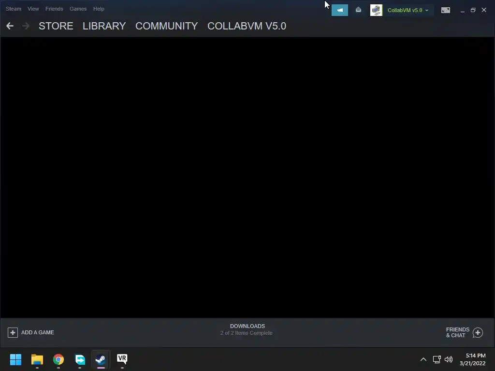Screen dimensions: 495x371
Task: Open File Explorer from the taskbar
Action: (x=37, y=359)
